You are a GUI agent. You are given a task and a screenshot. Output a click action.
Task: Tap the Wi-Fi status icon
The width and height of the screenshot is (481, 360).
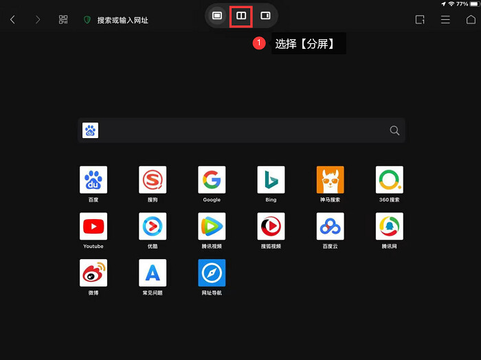pos(451,3)
